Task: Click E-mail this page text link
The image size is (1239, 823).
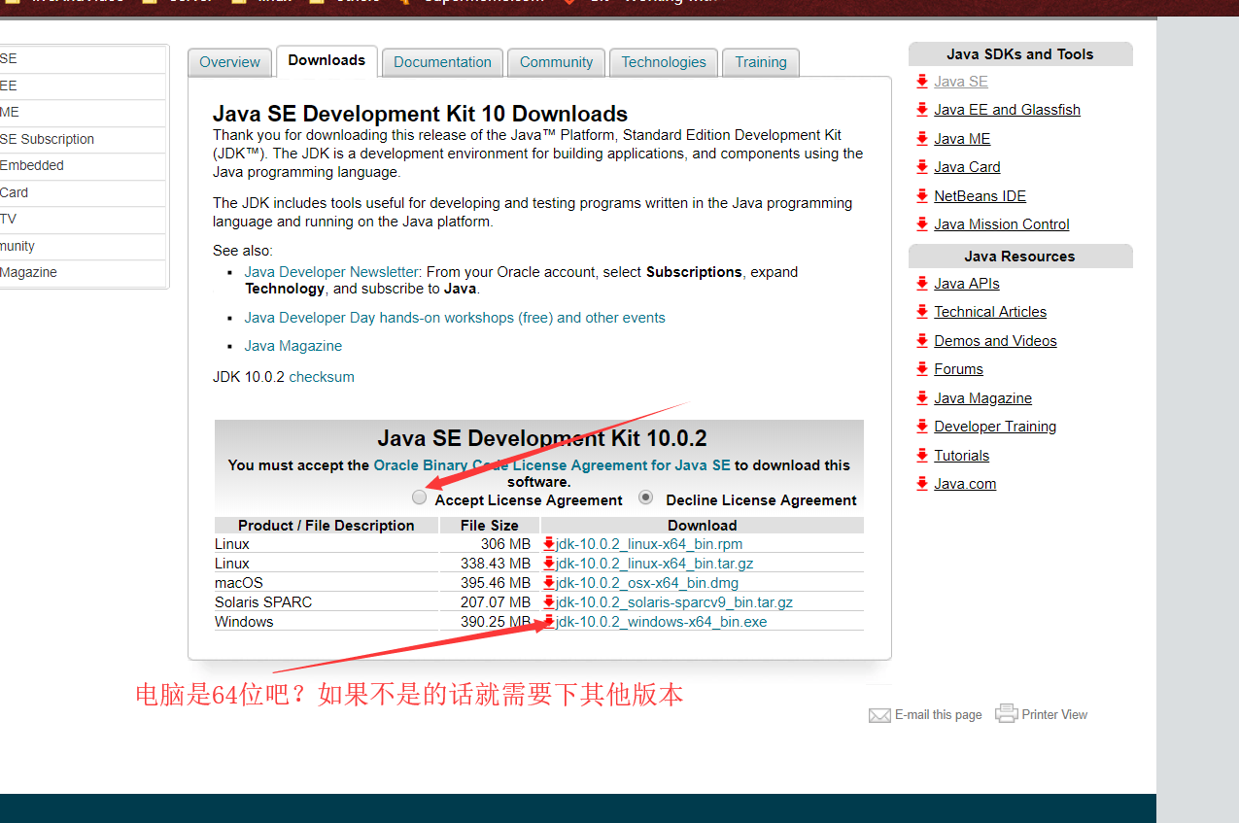Action: pyautogui.click(x=939, y=715)
